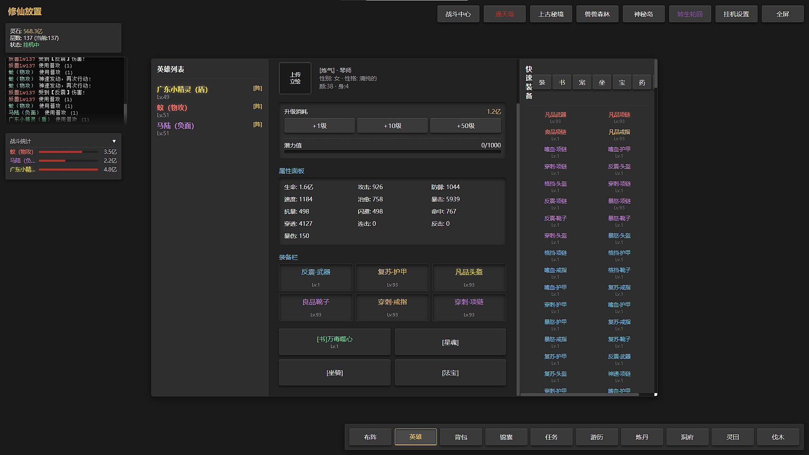Open the 宠 quick-equip category
Screen dimensions: 809x455
[582, 83]
